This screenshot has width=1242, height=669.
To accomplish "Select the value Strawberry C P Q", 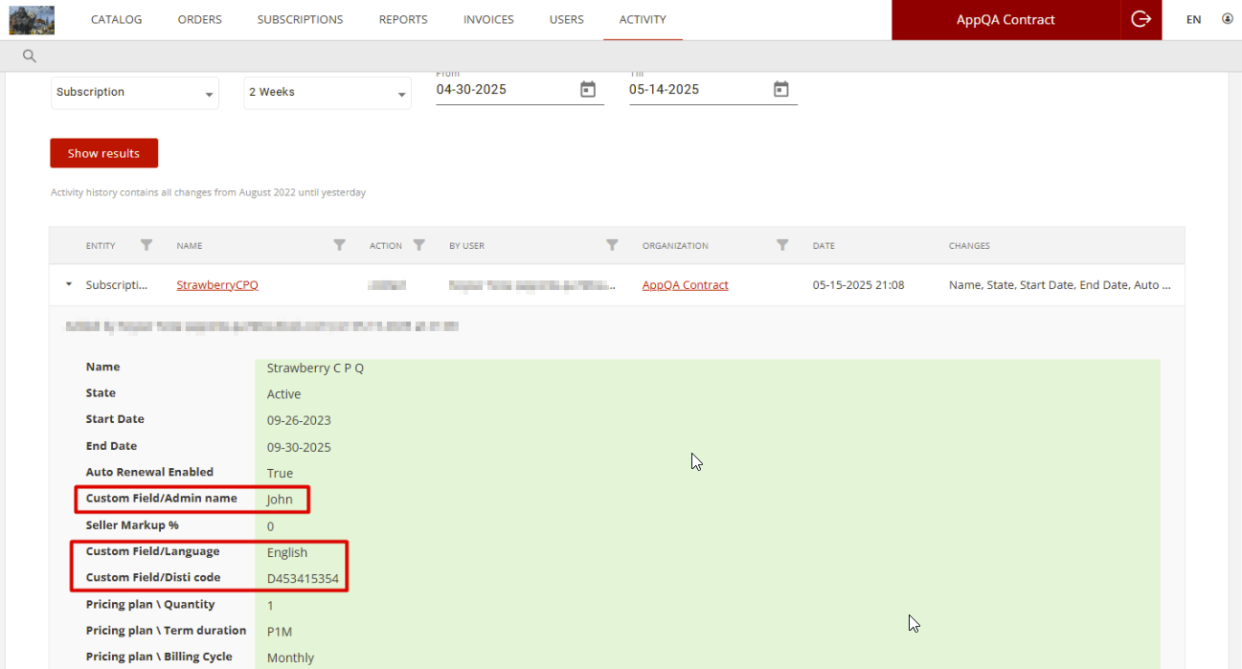I will click(315, 368).
